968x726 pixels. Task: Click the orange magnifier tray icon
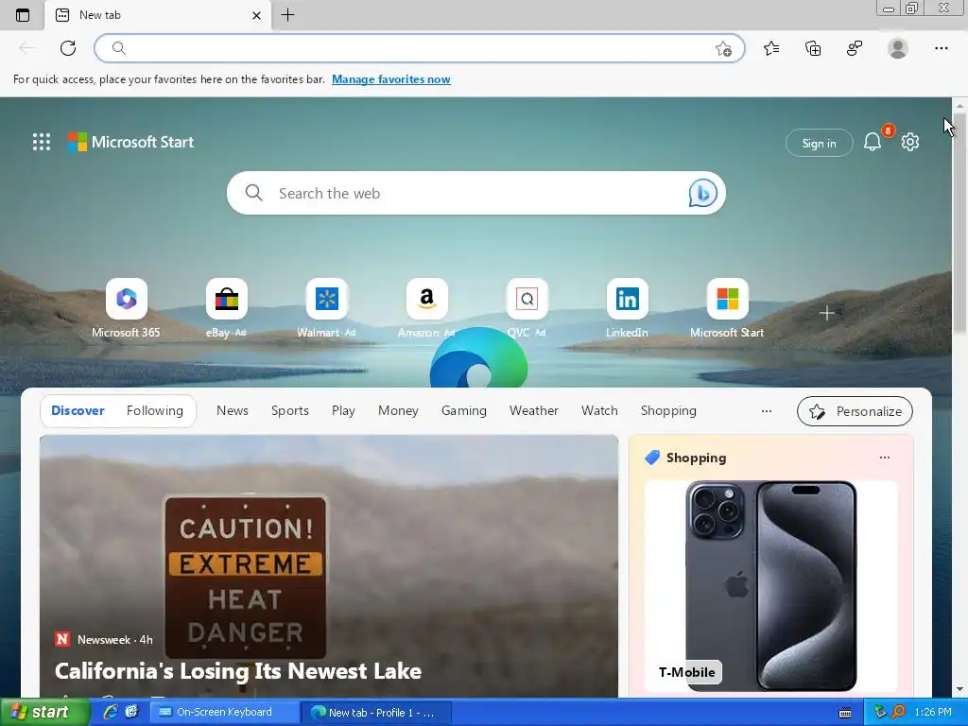898,712
